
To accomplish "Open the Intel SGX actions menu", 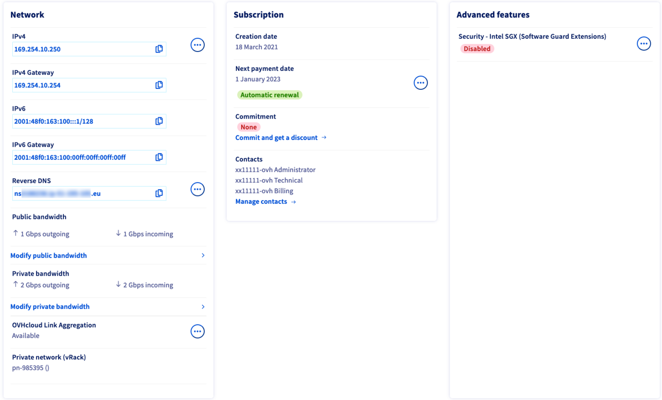I will tap(644, 43).
